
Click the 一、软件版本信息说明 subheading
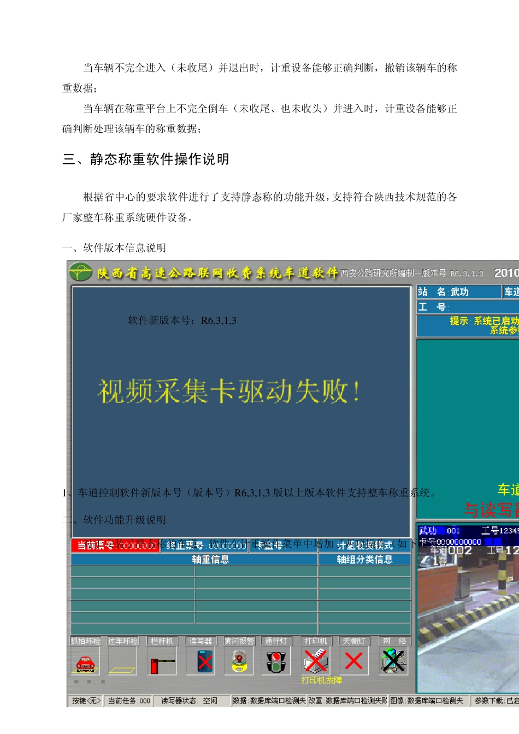(x=114, y=248)
